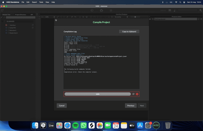Open the Tools menu
This screenshot has width=203, height=131.
tap(41, 2)
